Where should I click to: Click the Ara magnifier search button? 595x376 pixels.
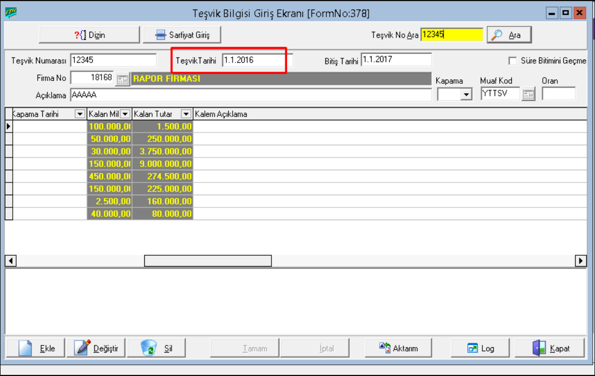(508, 35)
